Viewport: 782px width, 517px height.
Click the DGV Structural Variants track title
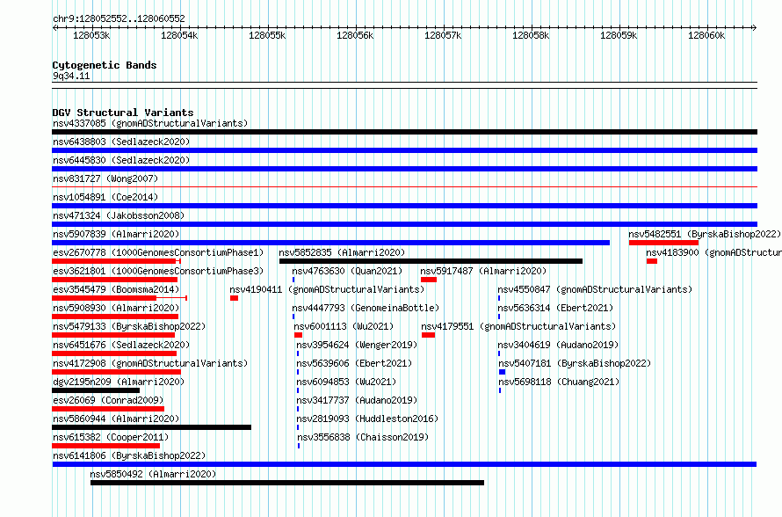click(x=123, y=113)
